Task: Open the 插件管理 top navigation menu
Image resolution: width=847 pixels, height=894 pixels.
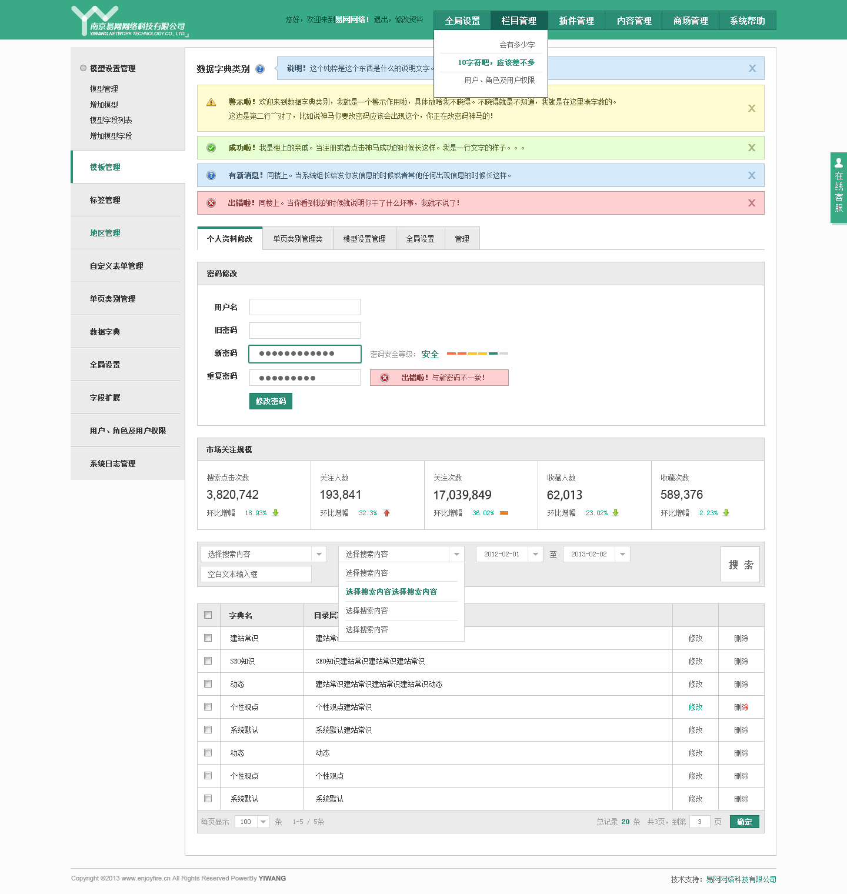Action: pos(576,21)
